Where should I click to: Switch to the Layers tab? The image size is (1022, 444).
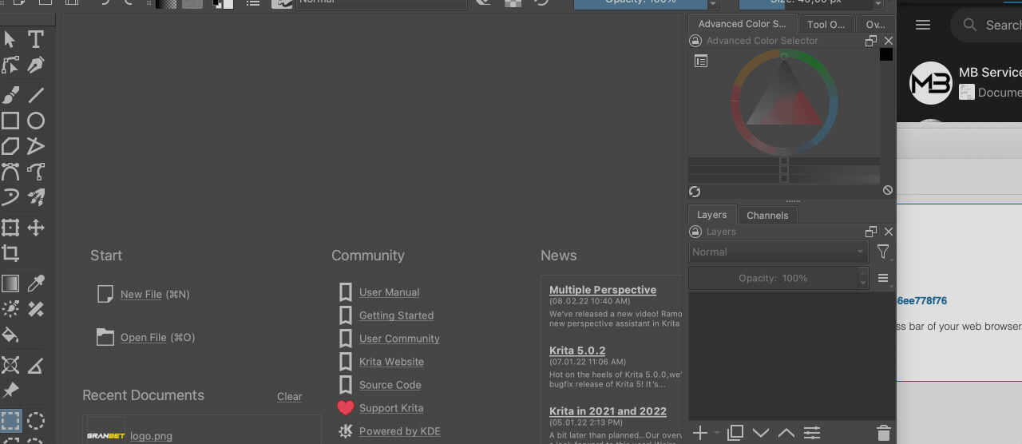tap(711, 215)
